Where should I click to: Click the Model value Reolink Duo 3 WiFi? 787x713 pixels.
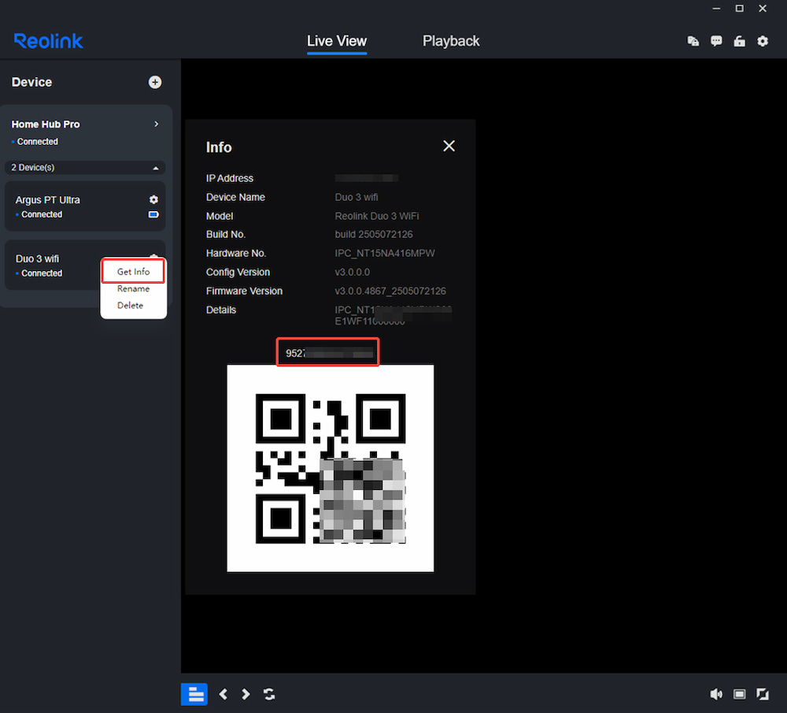[x=377, y=216]
